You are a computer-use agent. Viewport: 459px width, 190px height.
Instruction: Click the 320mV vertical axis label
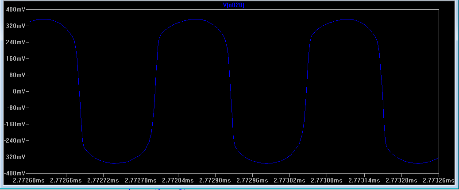15,26
